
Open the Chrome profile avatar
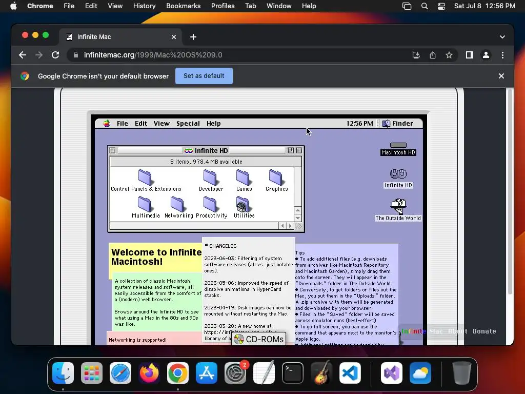tap(486, 55)
